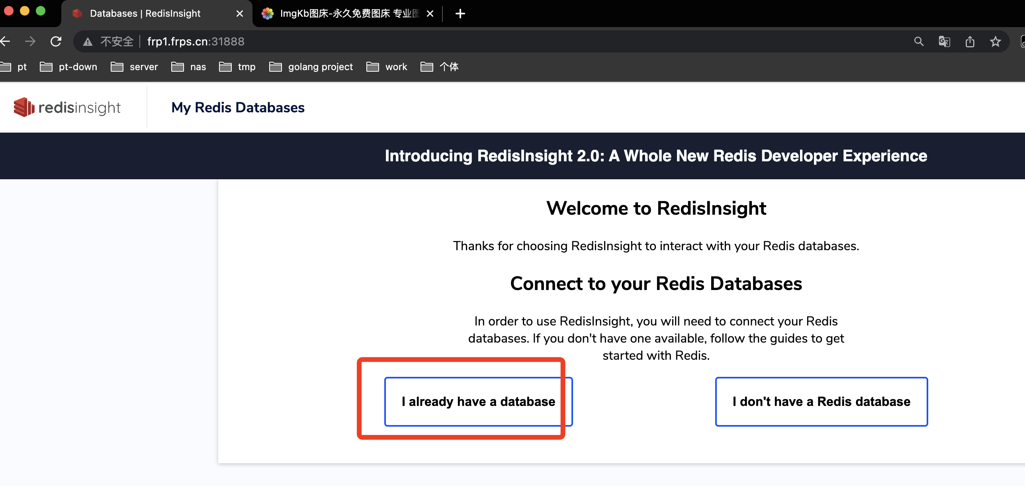Click the Welcome to RedisInsight heading

coord(656,208)
